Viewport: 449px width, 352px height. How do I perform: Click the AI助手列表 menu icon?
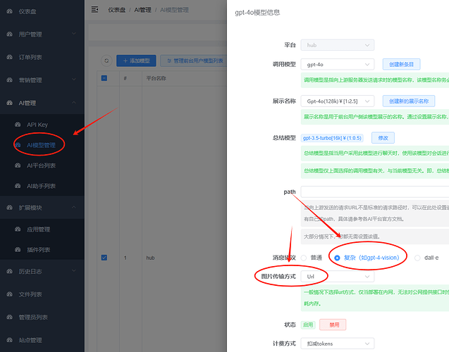pyautogui.click(x=18, y=186)
